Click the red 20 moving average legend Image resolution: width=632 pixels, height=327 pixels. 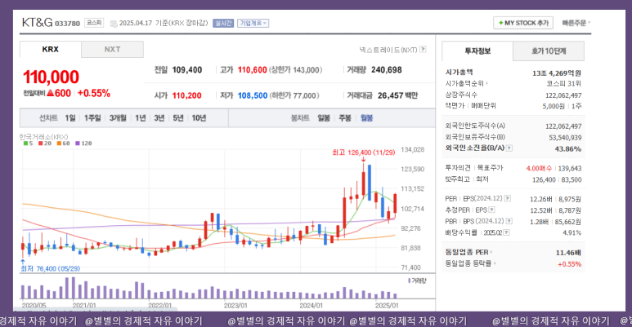point(45,144)
